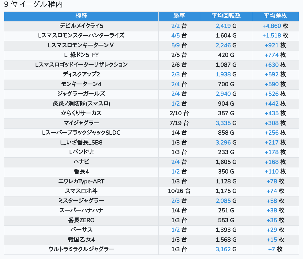This screenshot has width=303, height=259.
Task: Click win rate 10/26 台
Action: [179, 191]
